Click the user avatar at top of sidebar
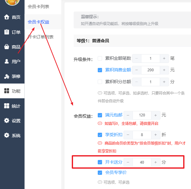The image size is (191, 189). (x=12, y=2)
